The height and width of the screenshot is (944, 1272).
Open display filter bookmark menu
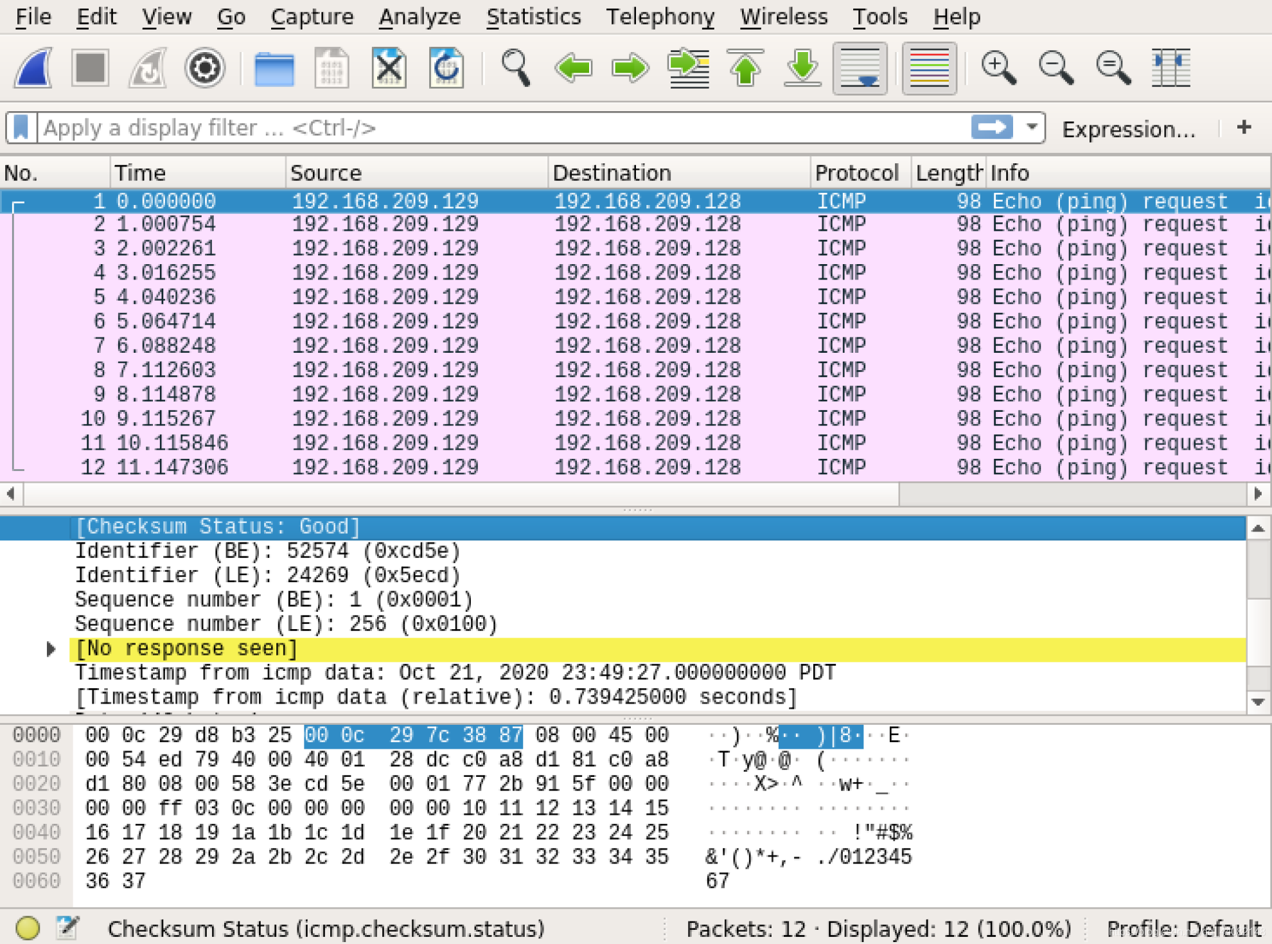click(x=21, y=127)
